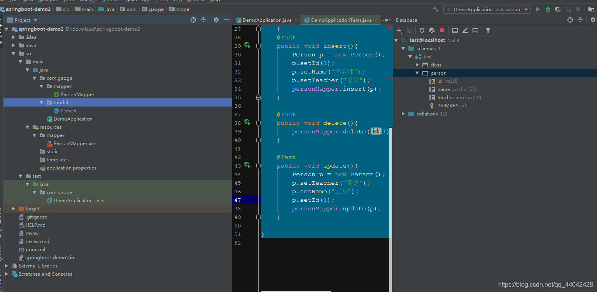This screenshot has height=292, width=597.
Task: Locate opened file in Project panel
Action: pos(193,20)
